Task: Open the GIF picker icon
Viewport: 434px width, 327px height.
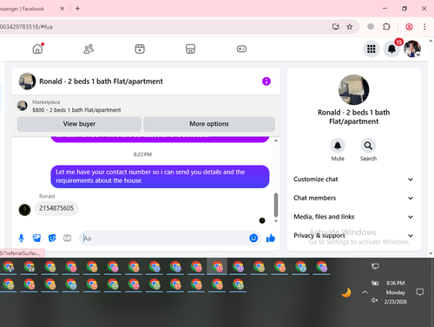Action: coord(67,239)
